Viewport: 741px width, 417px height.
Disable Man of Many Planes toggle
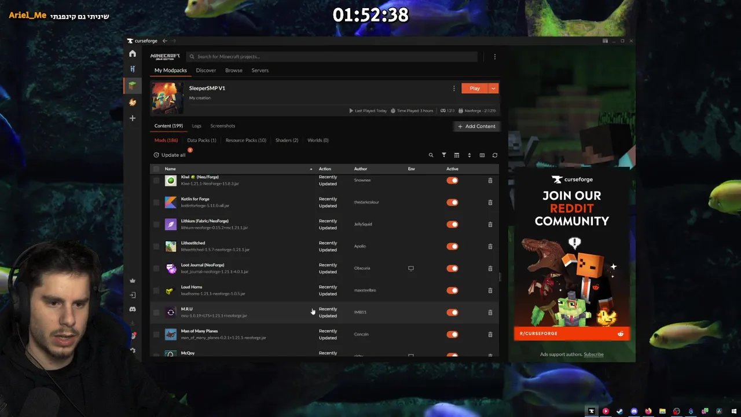(x=452, y=335)
